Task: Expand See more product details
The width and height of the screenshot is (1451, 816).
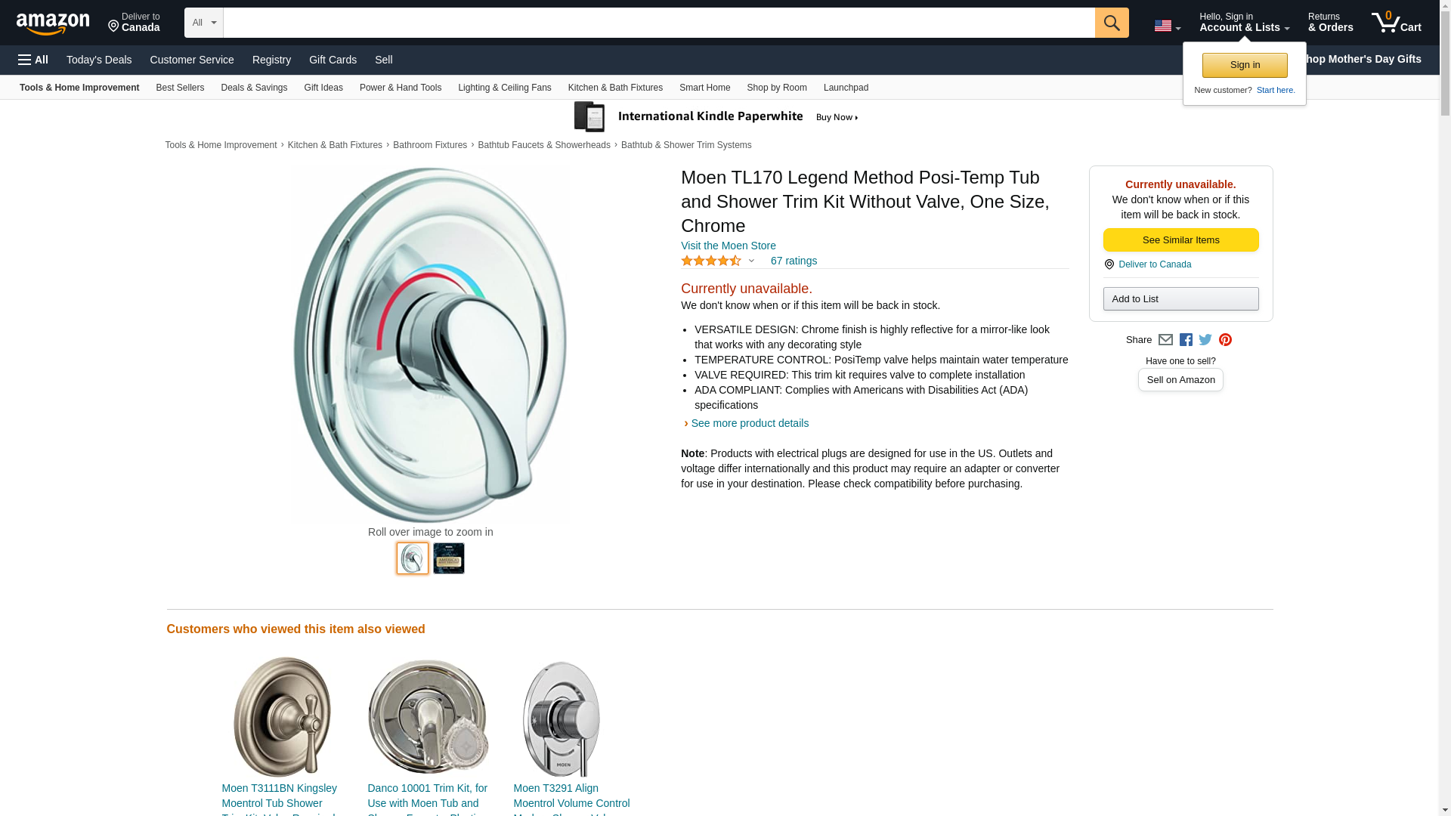Action: 749,423
